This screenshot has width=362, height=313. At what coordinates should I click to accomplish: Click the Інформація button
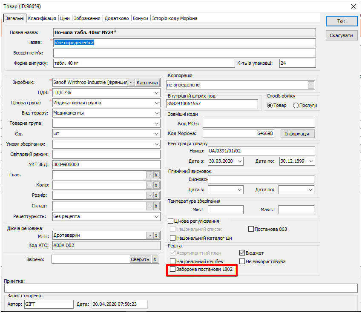point(297,134)
